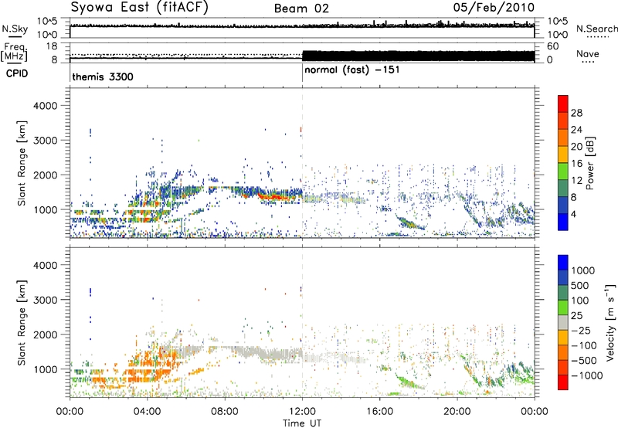Viewport: 618px width, 428px height.
Task: Click the "-1000" tick on Velocity colorbar
Action: (587, 375)
